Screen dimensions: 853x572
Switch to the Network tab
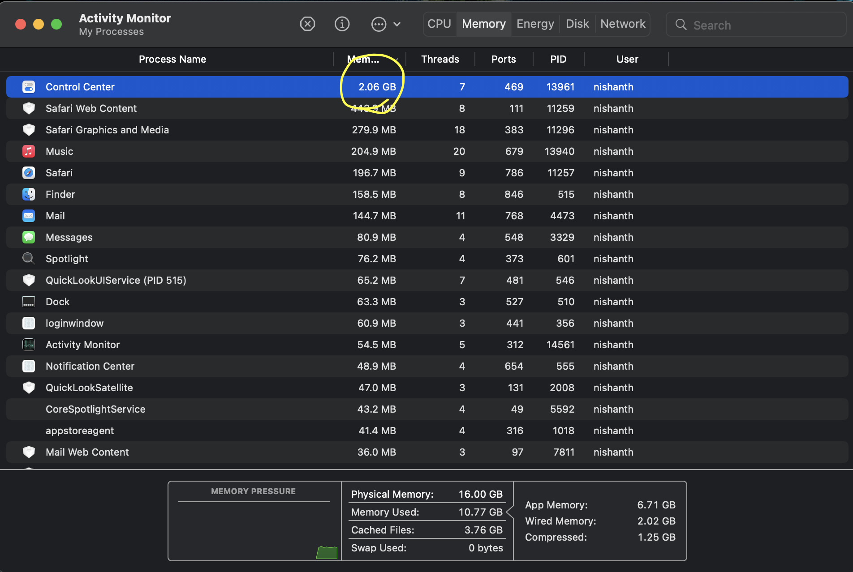pyautogui.click(x=623, y=24)
